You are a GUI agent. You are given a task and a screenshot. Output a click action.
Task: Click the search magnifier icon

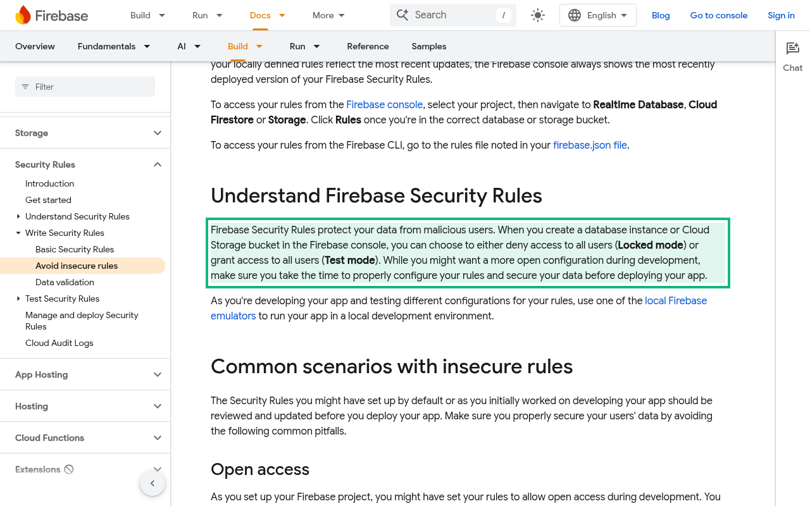(x=402, y=15)
